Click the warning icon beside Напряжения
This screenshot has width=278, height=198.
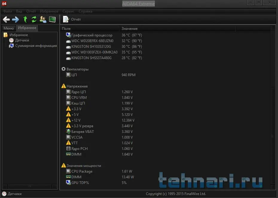click(63, 86)
